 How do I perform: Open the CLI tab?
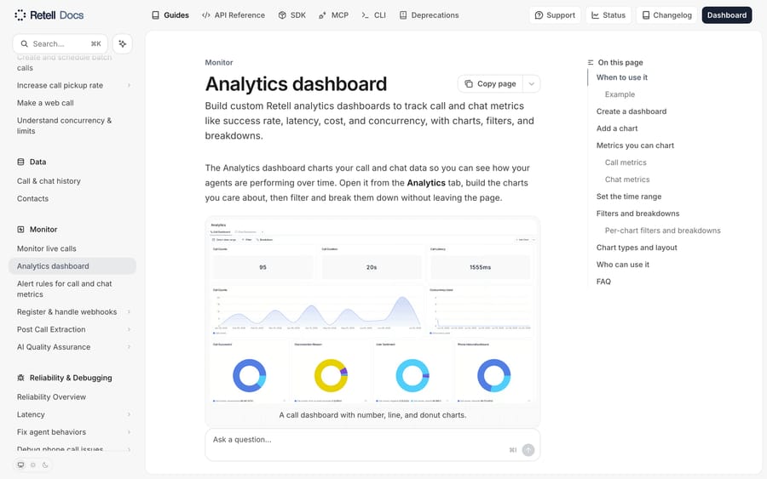coord(374,15)
